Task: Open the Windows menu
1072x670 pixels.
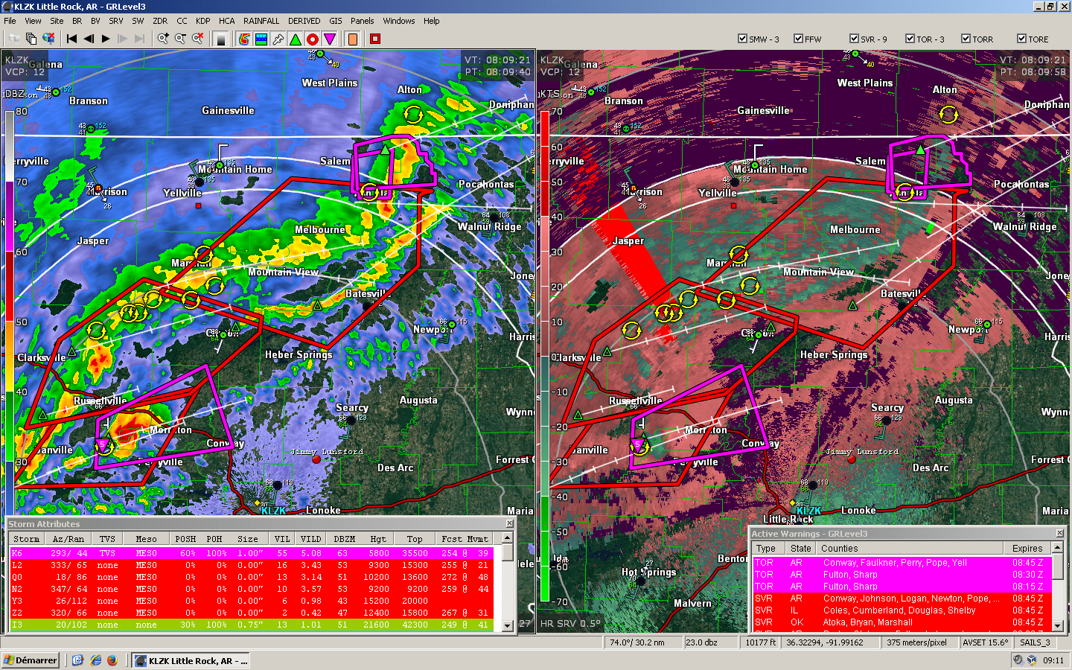Action: 399,21
